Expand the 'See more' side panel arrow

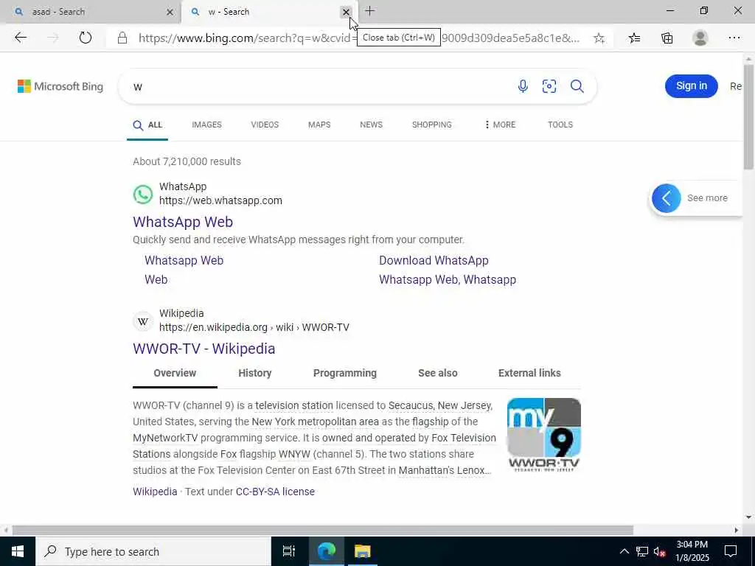pos(667,198)
